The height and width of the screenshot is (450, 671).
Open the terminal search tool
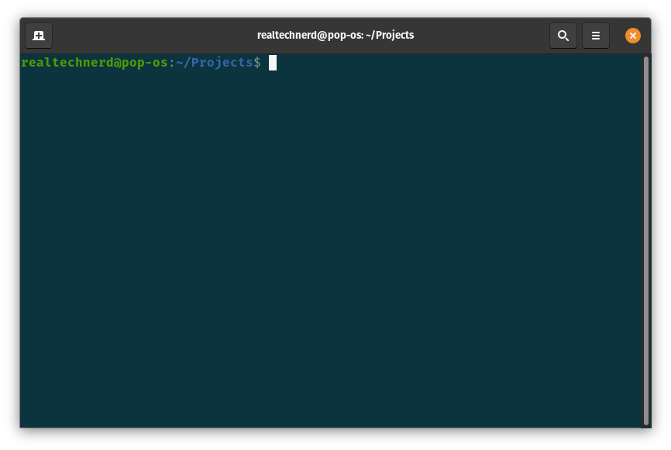tap(563, 36)
